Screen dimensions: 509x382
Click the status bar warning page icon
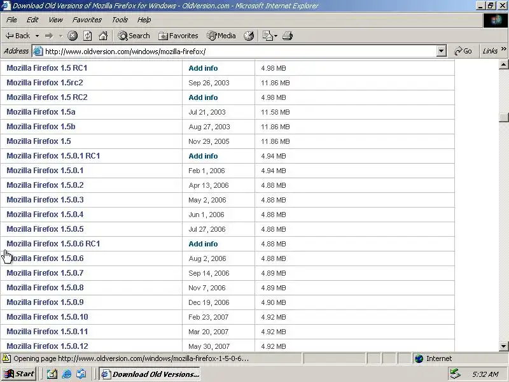tap(6, 358)
